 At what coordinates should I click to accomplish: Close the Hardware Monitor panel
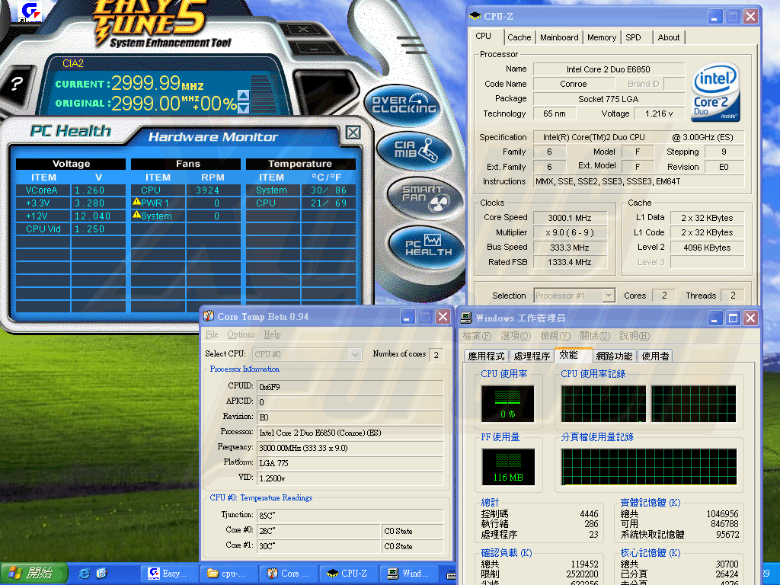[353, 133]
